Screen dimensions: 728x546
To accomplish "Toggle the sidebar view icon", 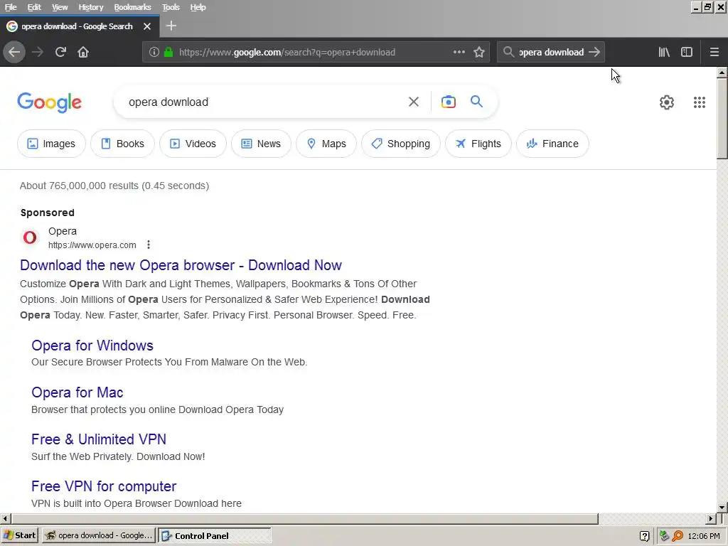I will pyautogui.click(x=687, y=52).
